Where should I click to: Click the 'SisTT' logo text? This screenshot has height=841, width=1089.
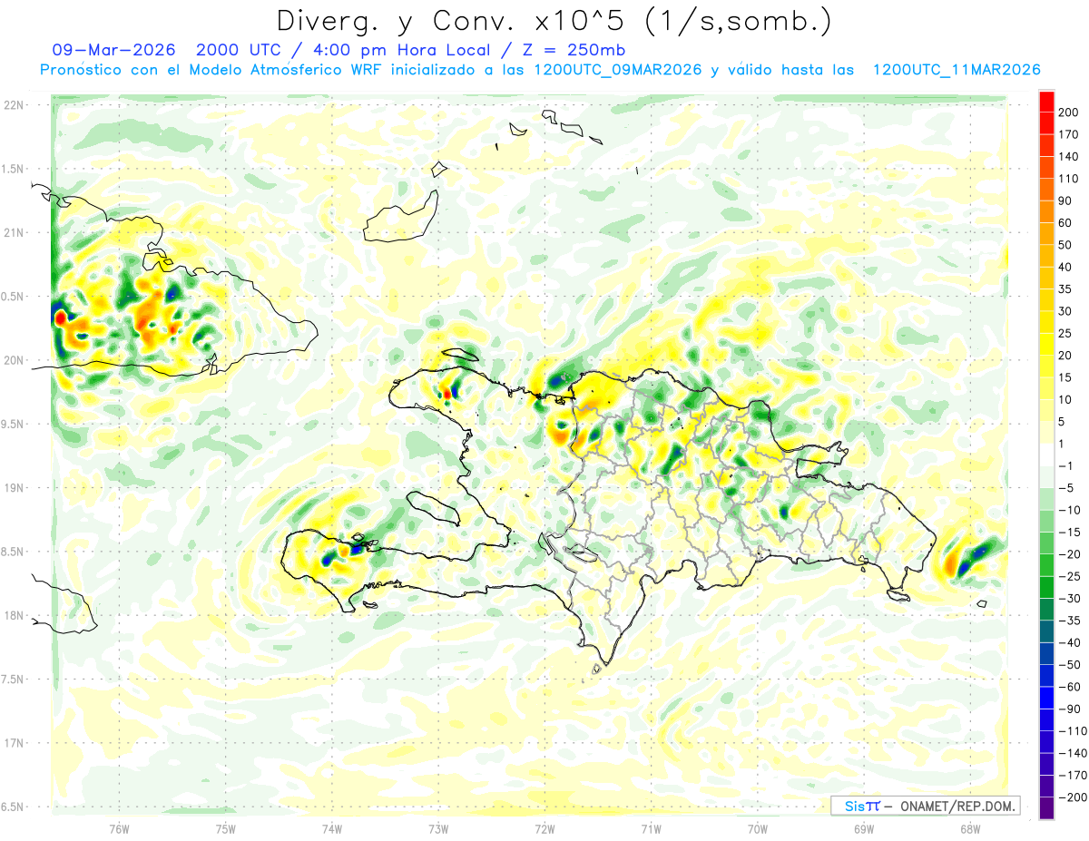tap(861, 806)
